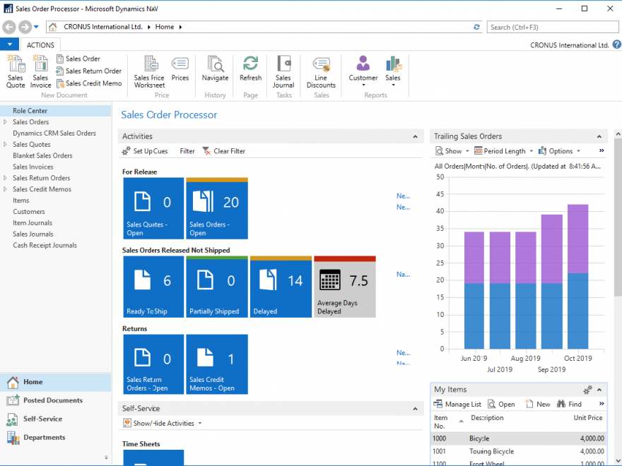Go back with the back arrow
This screenshot has height=466, width=622.
pyautogui.click(x=9, y=27)
